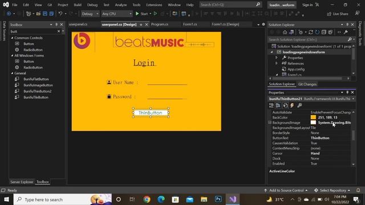Expand the Properties node in Solution Explorer

(276, 58)
